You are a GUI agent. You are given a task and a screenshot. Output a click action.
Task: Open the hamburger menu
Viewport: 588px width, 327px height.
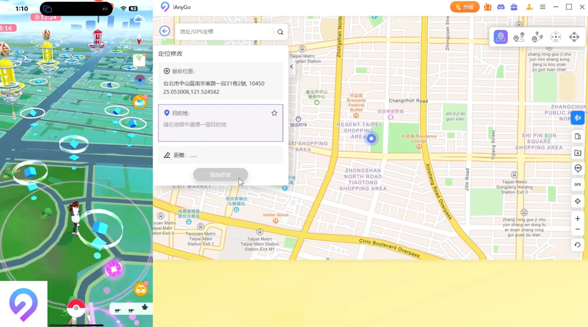point(543,7)
